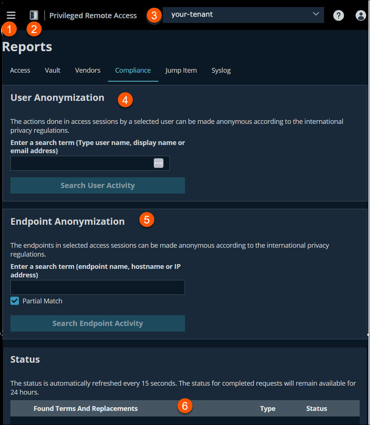Image resolution: width=370 pixels, height=425 pixels.
Task: Click the User Anonymization heading
Action: [x=57, y=98]
